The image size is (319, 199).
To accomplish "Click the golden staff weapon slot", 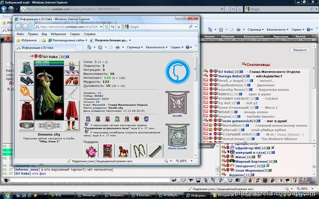I will 27,93.
